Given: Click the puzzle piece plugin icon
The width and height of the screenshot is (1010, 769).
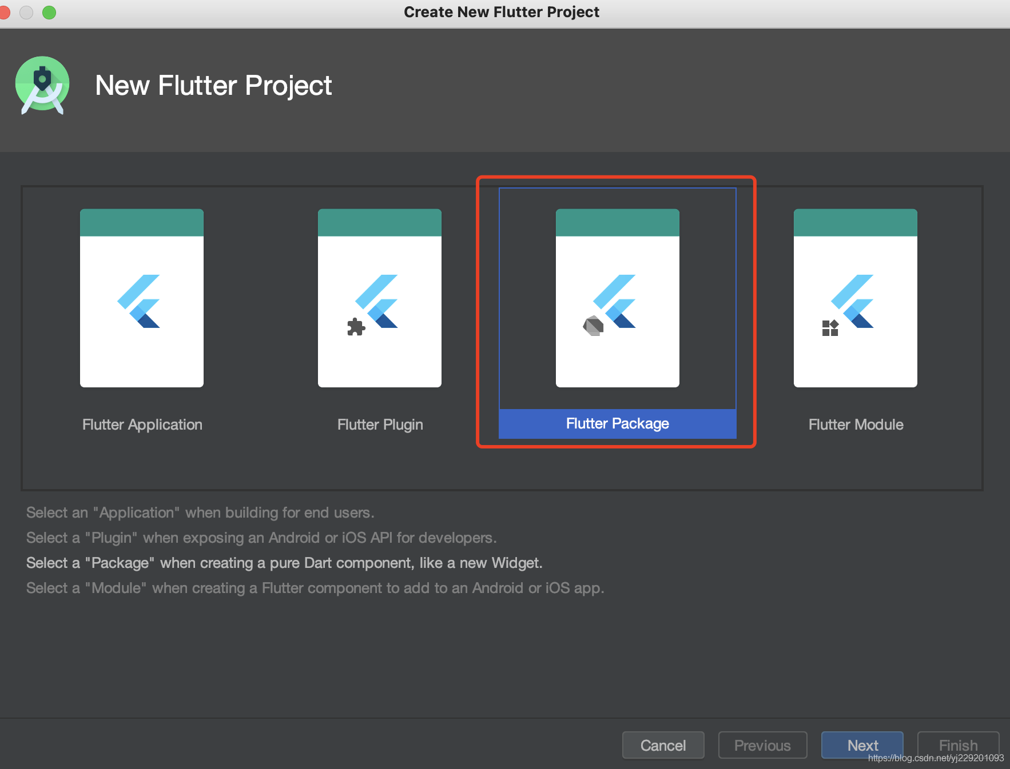Looking at the screenshot, I should (356, 327).
